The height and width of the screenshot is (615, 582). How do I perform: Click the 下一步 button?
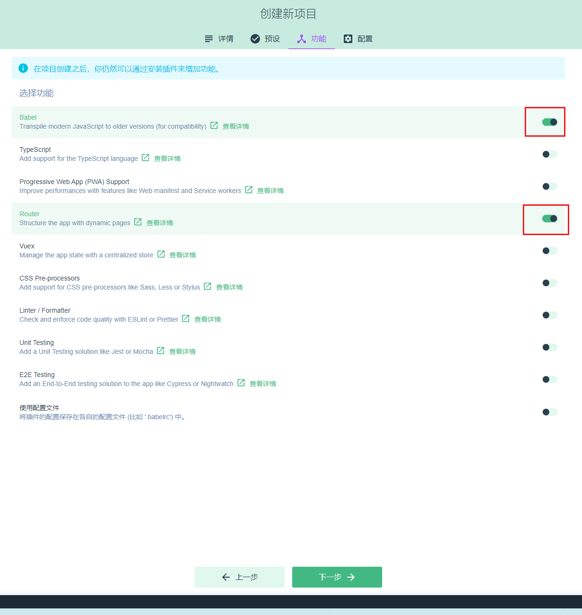337,577
